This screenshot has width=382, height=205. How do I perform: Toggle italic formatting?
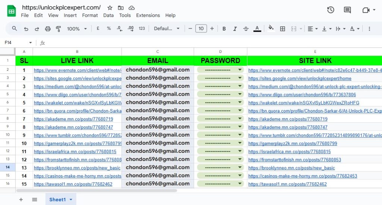(x=235, y=29)
